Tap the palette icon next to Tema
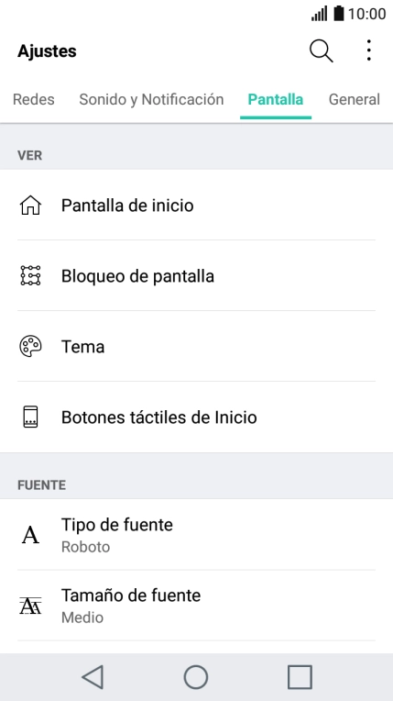 tap(30, 346)
